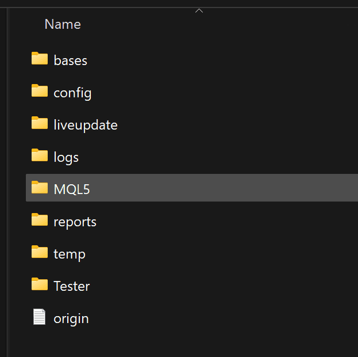This screenshot has width=358, height=357.
Task: Select the 'config' folder name
Action: tap(72, 93)
